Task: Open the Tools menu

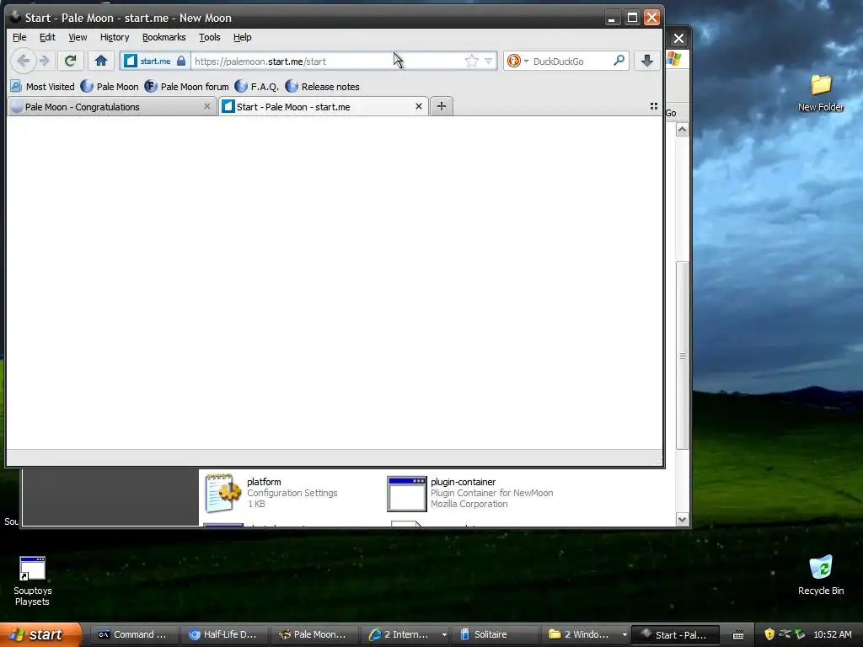Action: 209,37
